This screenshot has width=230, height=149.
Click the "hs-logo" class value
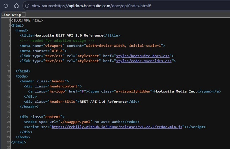point(57,91)
